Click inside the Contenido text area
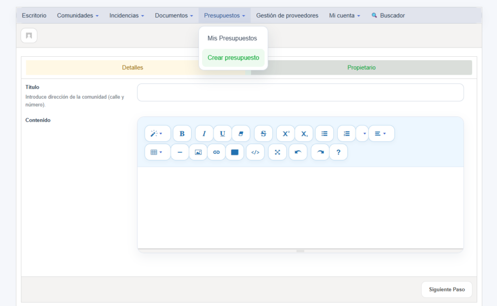 click(300, 208)
